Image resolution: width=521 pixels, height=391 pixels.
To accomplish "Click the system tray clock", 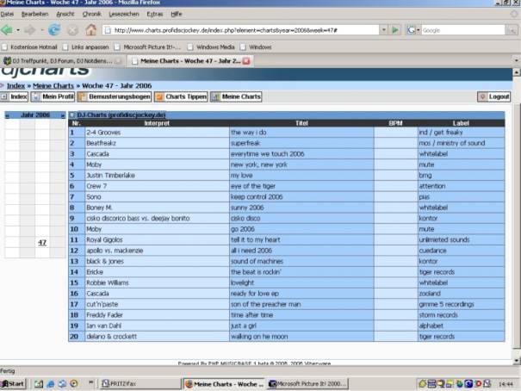I will 505,384.
